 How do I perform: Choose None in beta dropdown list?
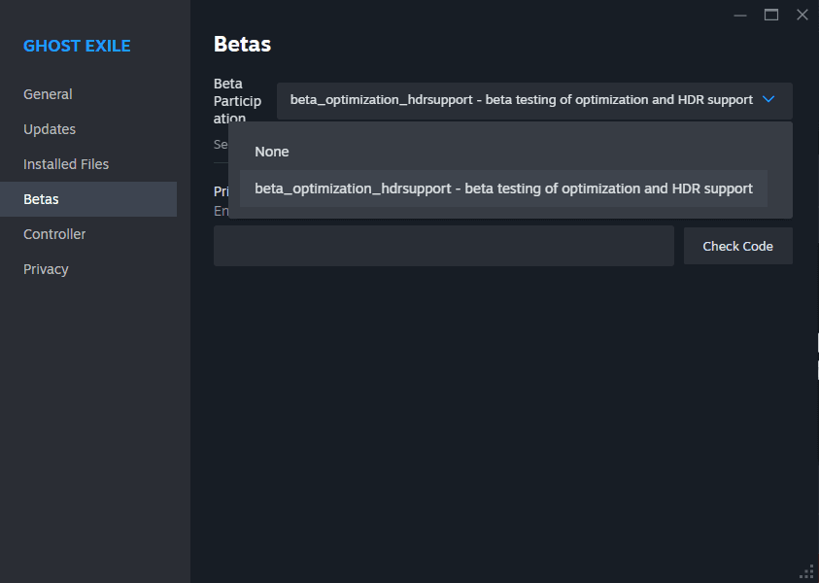pyautogui.click(x=503, y=152)
